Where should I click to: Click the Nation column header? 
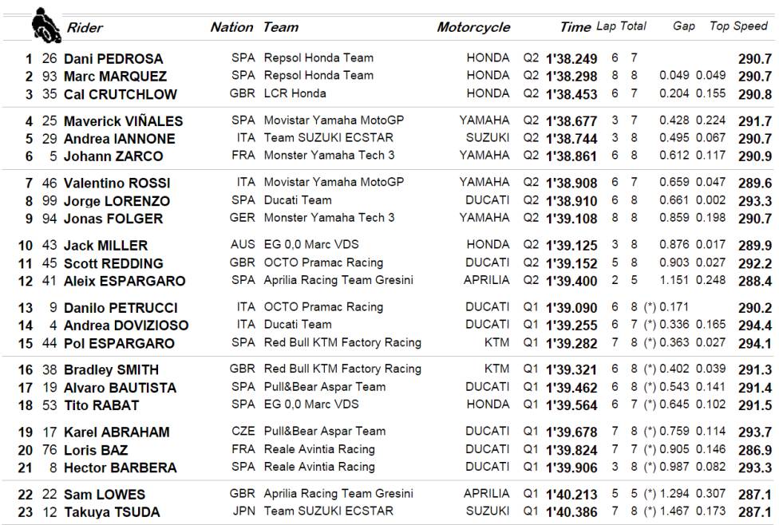(x=231, y=27)
